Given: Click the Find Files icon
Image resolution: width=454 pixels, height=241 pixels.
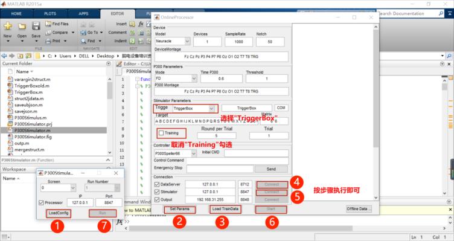Looking at the screenshot, I should point(48,24).
